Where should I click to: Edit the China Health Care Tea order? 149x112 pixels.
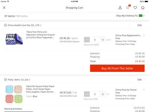(140, 25)
